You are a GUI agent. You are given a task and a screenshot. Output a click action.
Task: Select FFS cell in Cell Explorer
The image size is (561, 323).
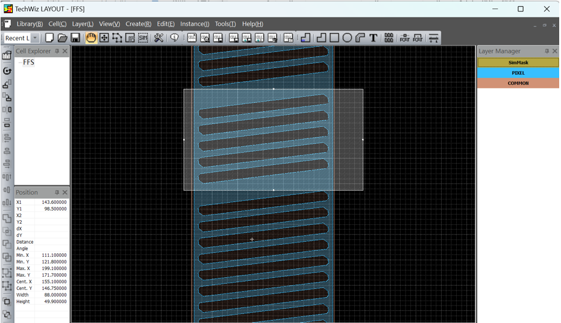[x=28, y=63]
